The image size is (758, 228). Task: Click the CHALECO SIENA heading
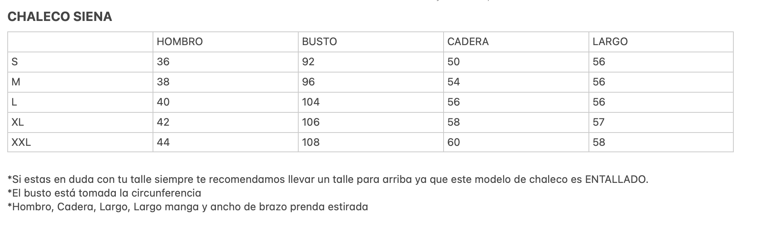(x=60, y=17)
